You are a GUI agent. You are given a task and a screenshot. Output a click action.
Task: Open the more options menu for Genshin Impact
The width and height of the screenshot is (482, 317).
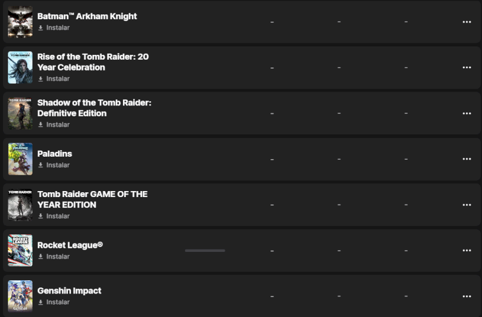tap(466, 297)
